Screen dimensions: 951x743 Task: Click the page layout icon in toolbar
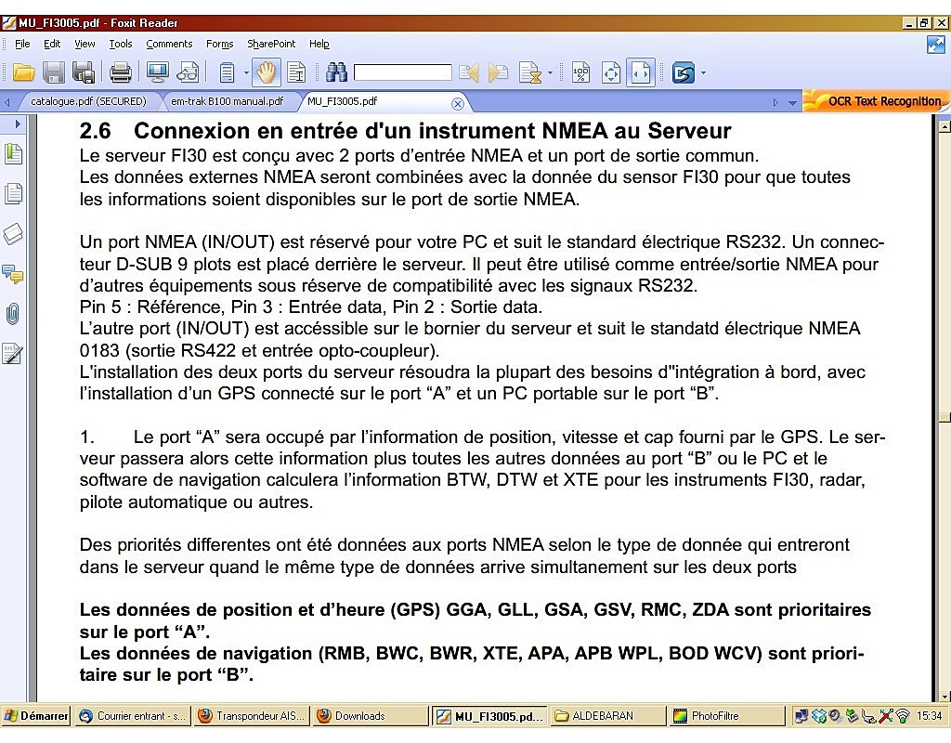click(x=227, y=73)
